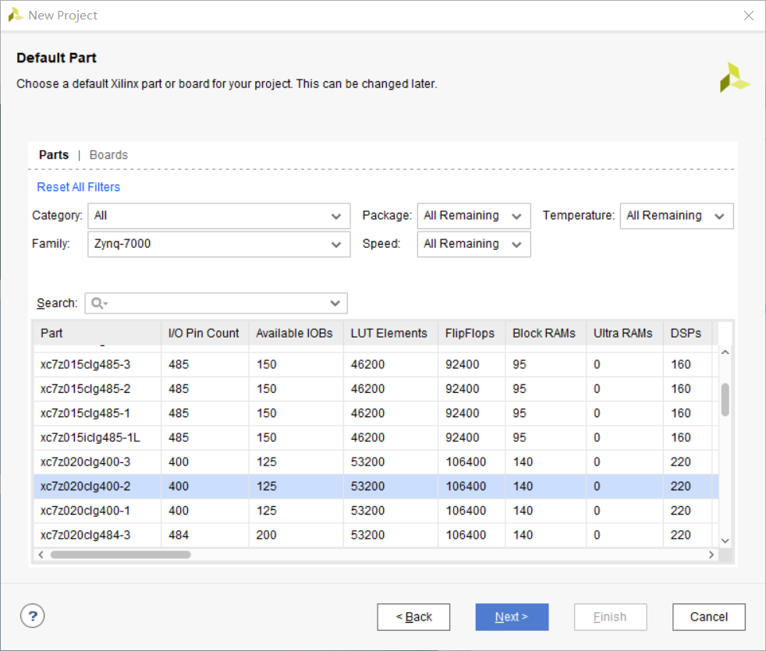Viewport: 766px width, 651px height.
Task: Click the table scroll-down arrow icon
Action: coord(725,540)
